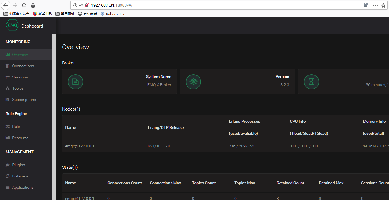This screenshot has width=389, height=200.
Task: Click the Topics Max column header
Action: coord(245,183)
